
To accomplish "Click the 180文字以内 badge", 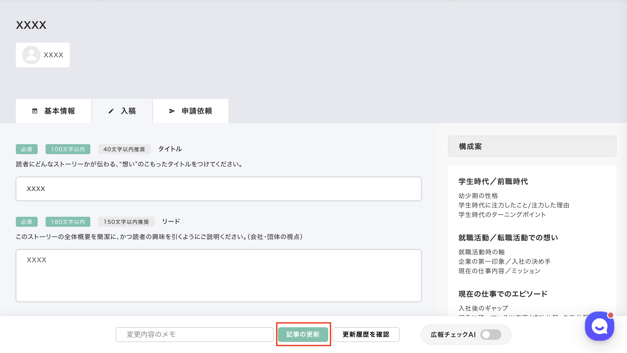I will tap(68, 222).
